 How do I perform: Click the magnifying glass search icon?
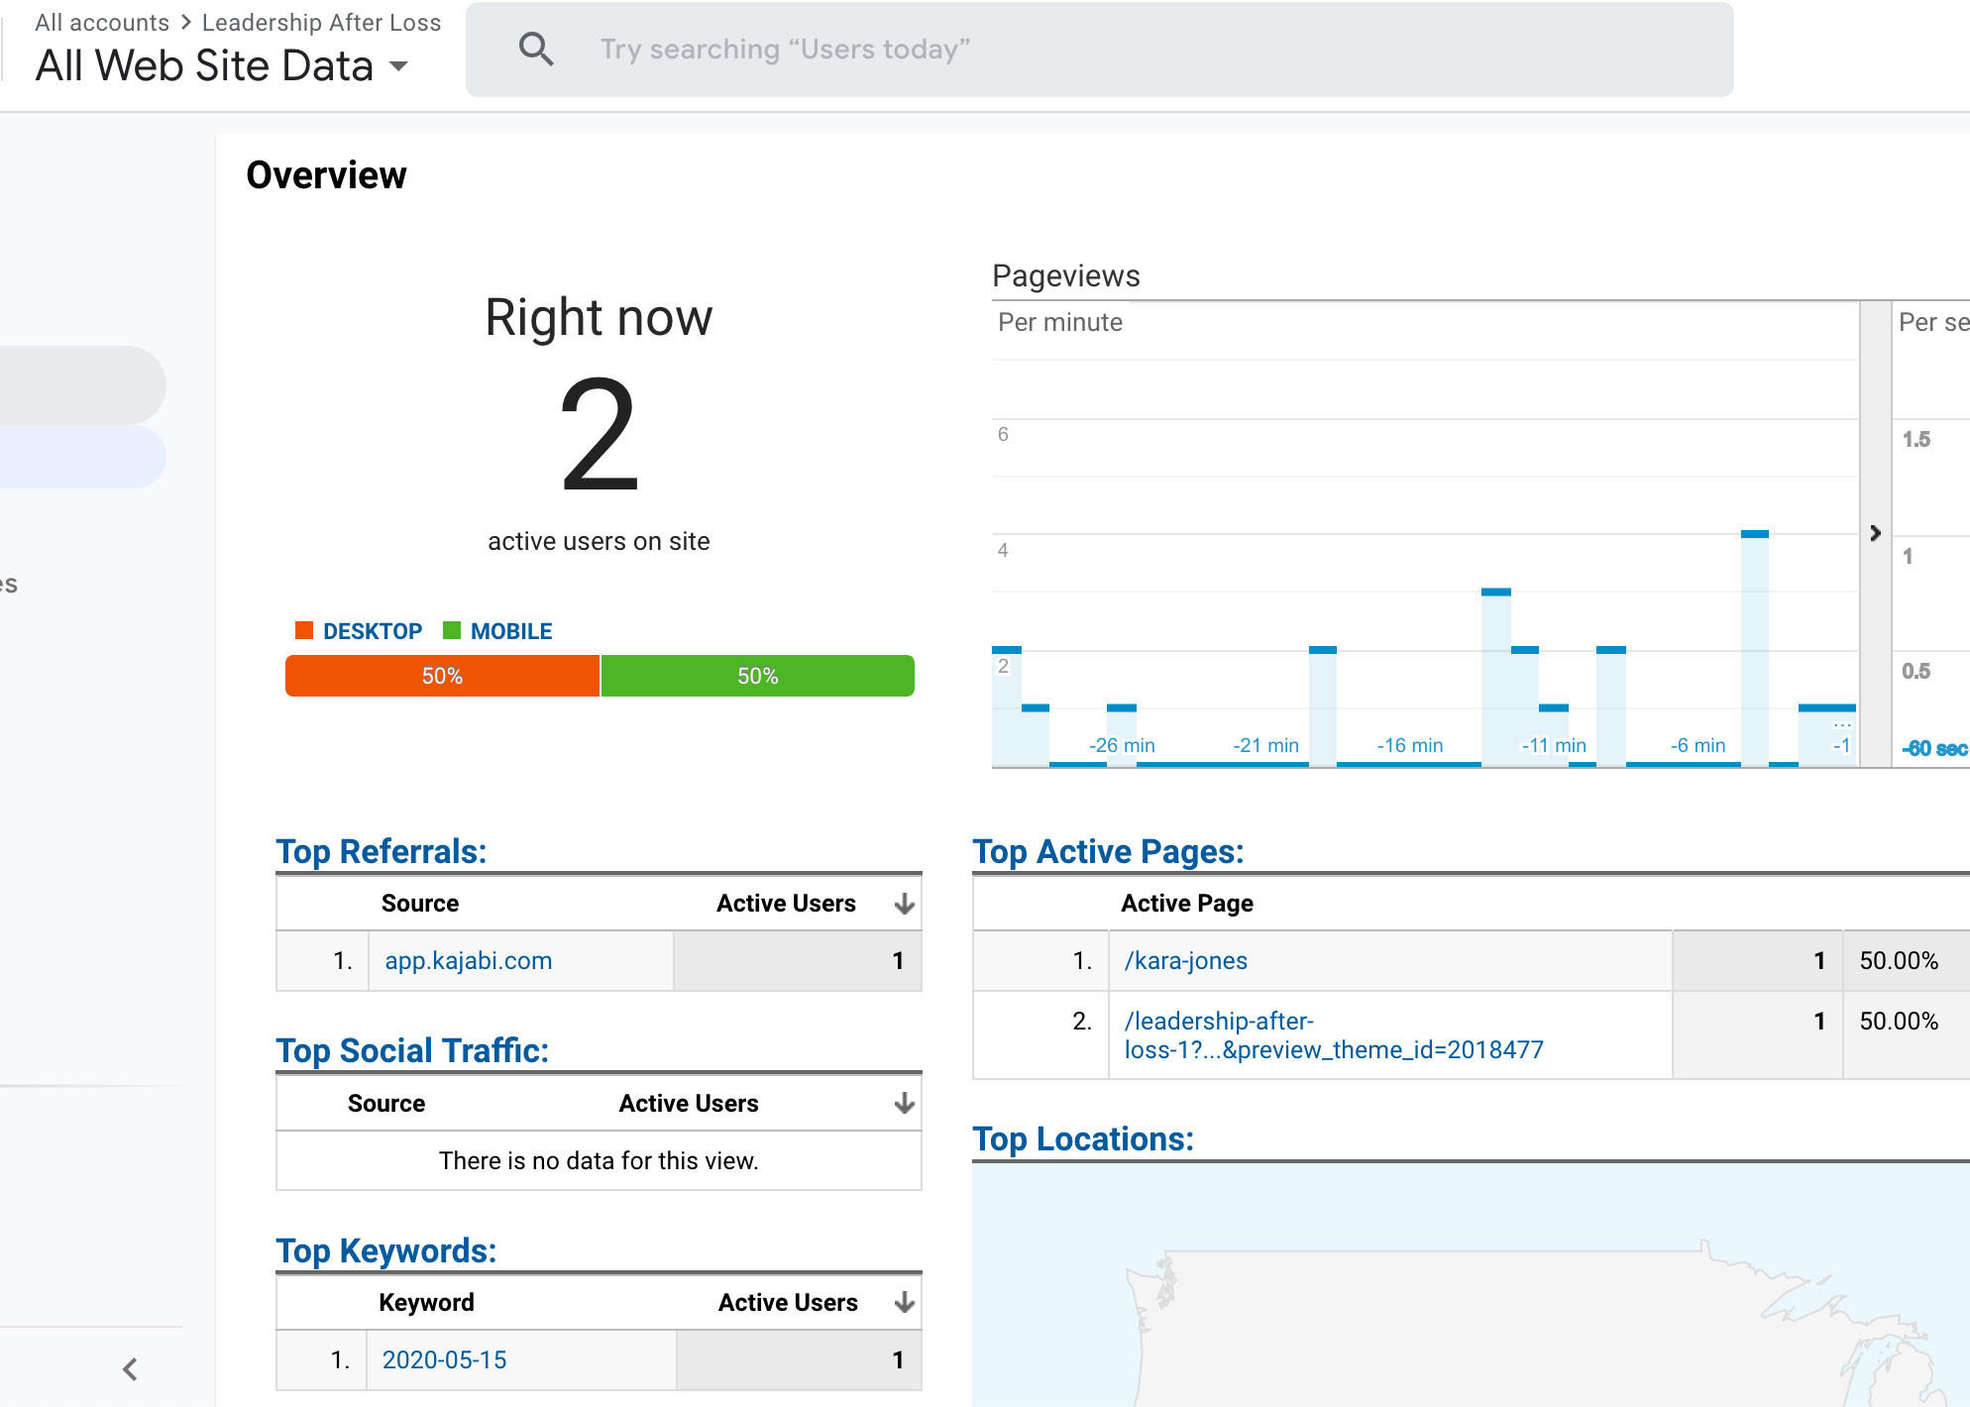coord(536,49)
